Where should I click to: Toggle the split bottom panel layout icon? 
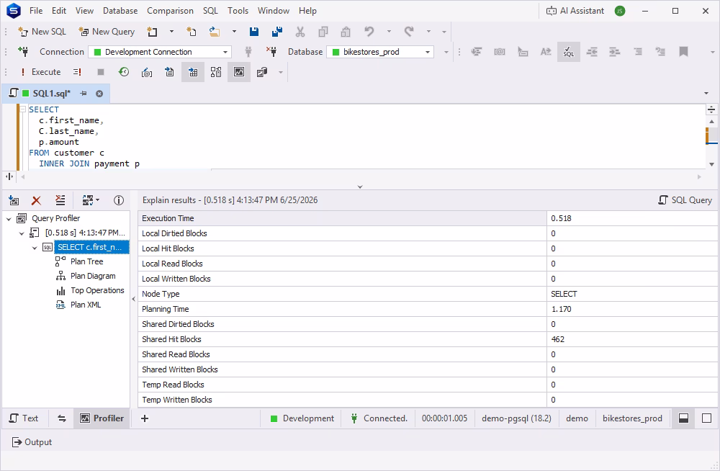[684, 418]
